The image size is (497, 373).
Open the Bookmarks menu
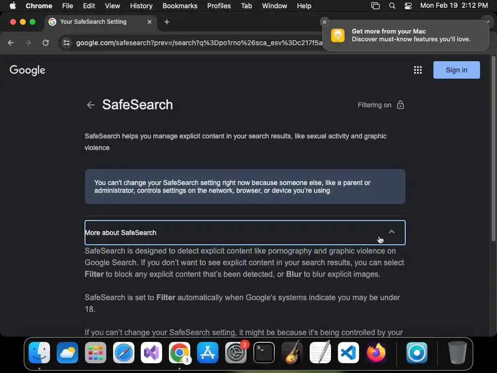(180, 6)
